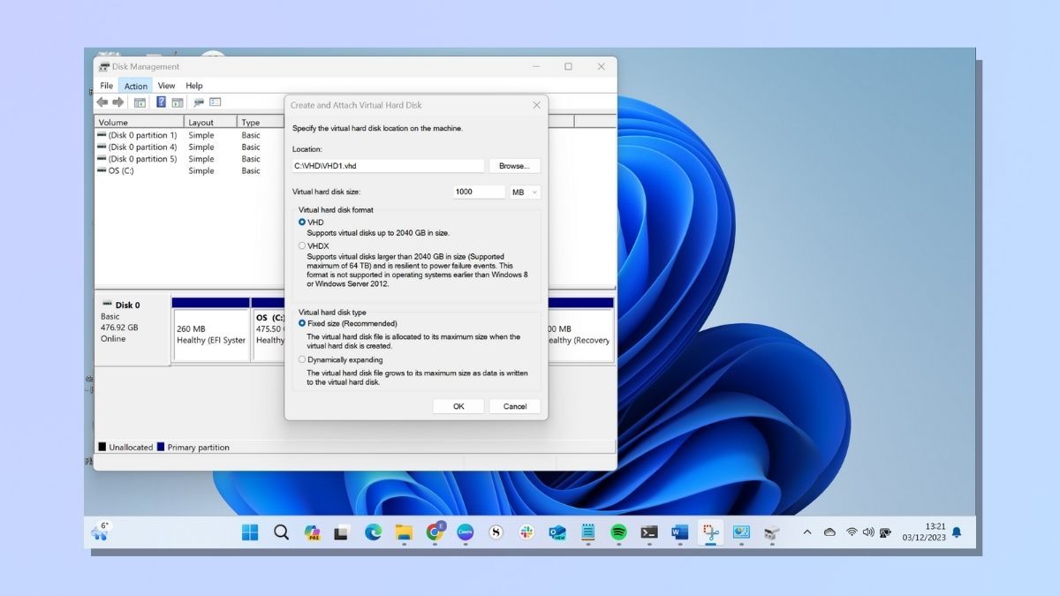Confirm with the OK button
Image resolution: width=1060 pixels, height=596 pixels.
click(458, 406)
